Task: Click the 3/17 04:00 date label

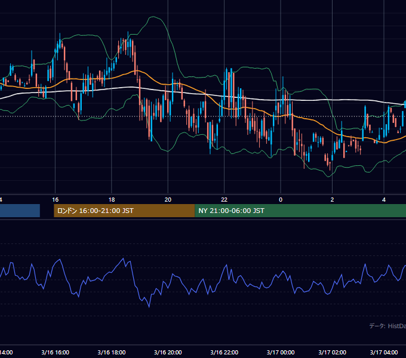Action: click(384, 352)
